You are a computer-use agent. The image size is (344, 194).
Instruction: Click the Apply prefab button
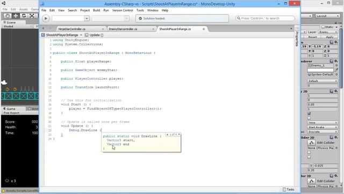coord(329,37)
